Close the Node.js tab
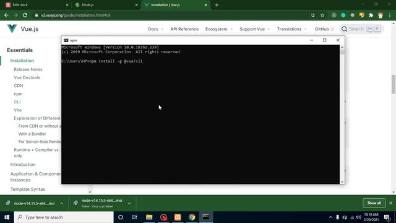 pyautogui.click(x=136, y=5)
